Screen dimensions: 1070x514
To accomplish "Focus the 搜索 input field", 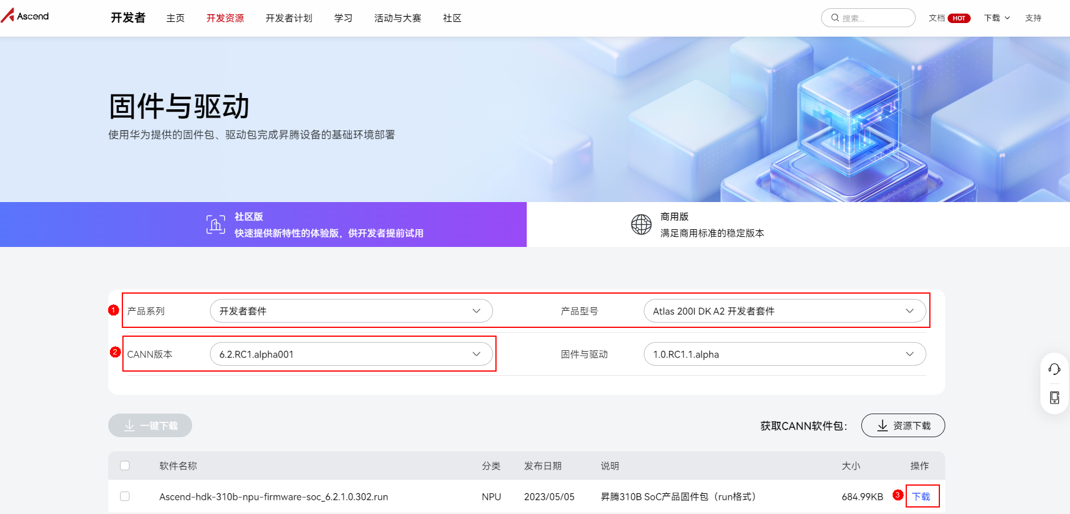I will click(x=868, y=18).
